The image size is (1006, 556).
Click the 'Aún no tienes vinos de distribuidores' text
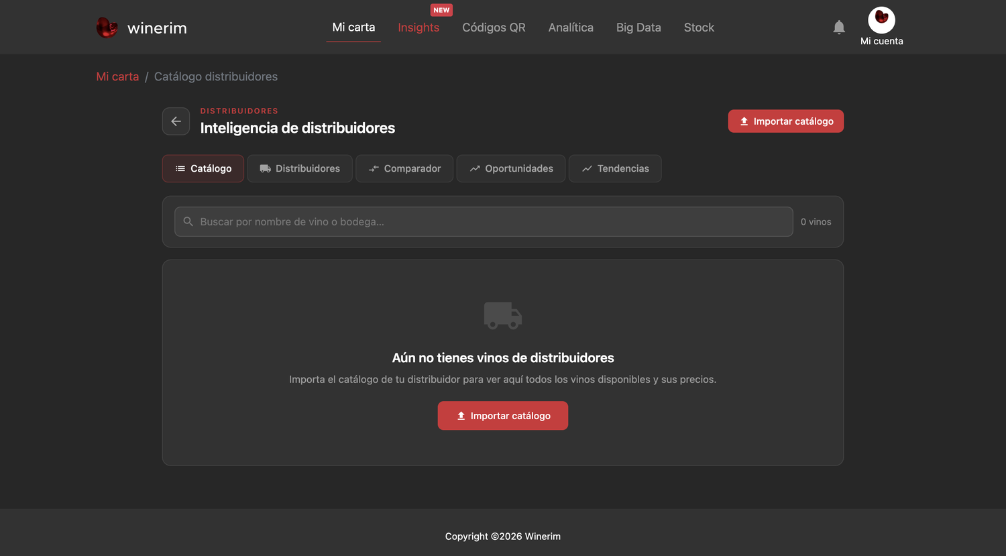pyautogui.click(x=503, y=358)
